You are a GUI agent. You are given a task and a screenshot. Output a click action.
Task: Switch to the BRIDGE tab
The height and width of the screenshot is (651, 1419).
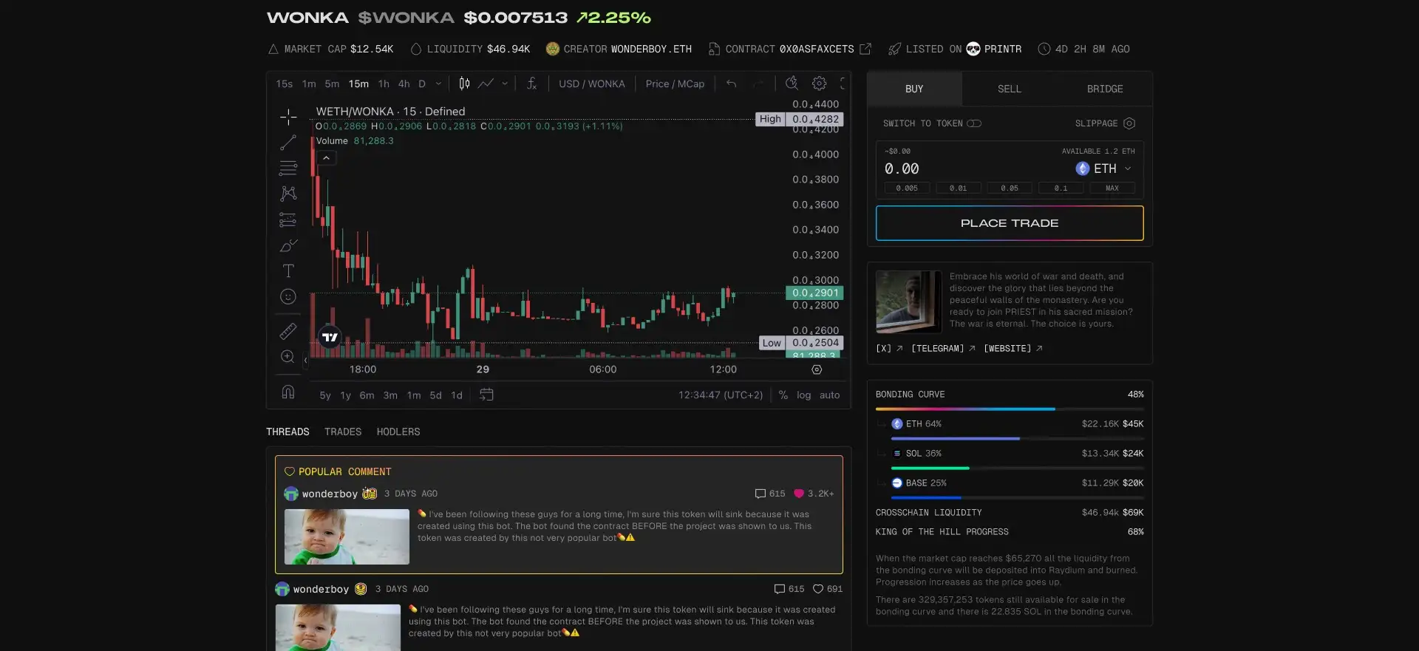pyautogui.click(x=1105, y=89)
